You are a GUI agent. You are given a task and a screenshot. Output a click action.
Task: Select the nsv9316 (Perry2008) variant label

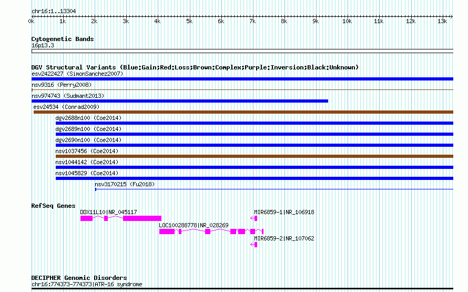(x=62, y=85)
